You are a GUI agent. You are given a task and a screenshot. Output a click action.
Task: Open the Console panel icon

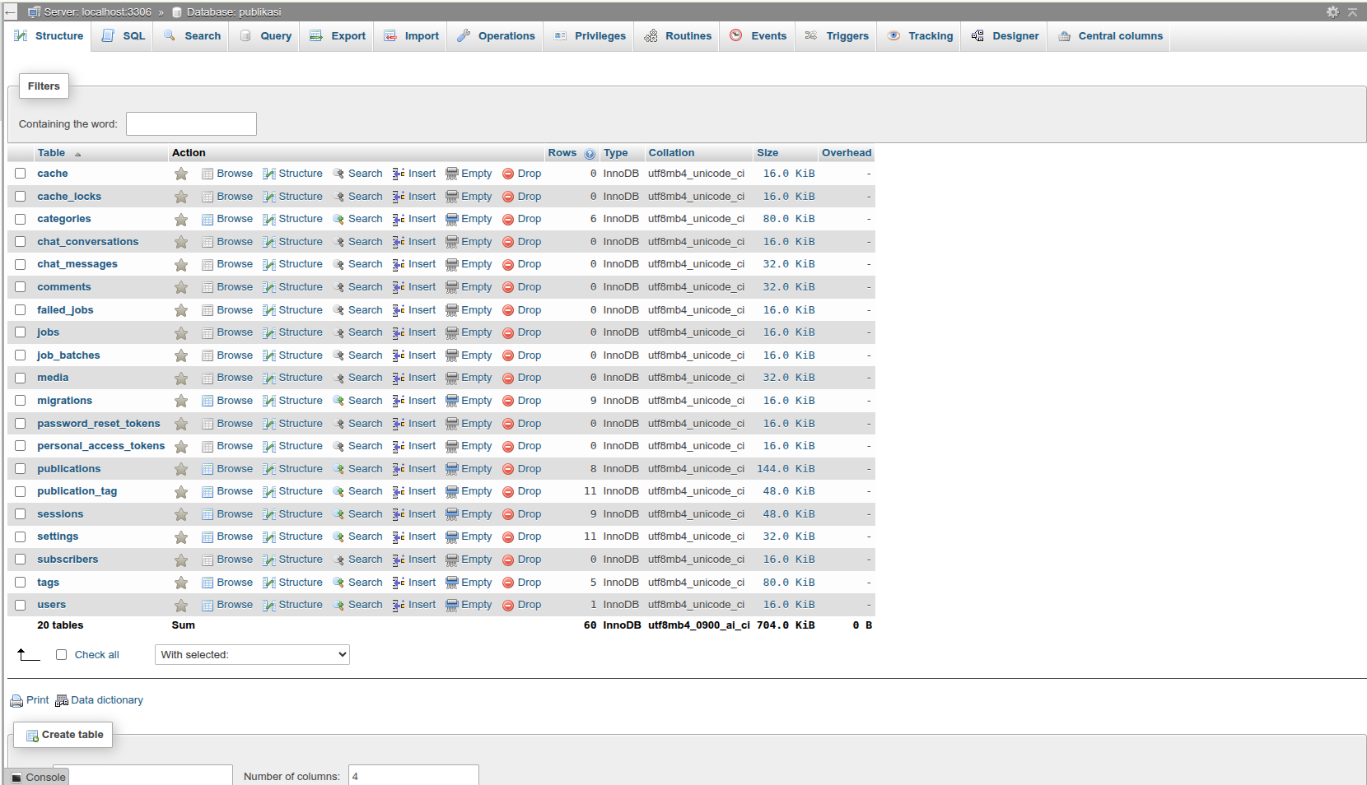tap(16, 778)
